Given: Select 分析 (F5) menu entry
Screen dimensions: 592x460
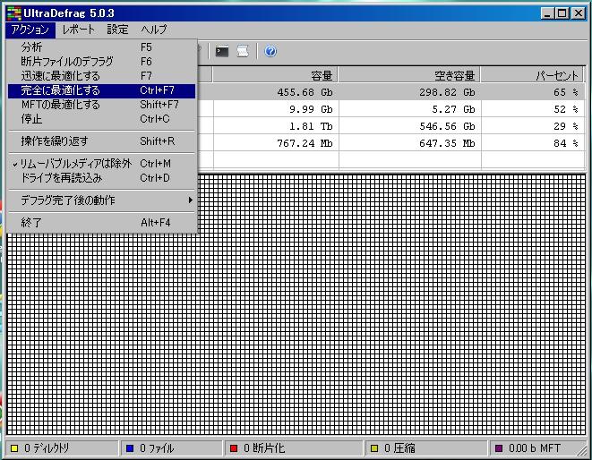Looking at the screenshot, I should (101, 47).
